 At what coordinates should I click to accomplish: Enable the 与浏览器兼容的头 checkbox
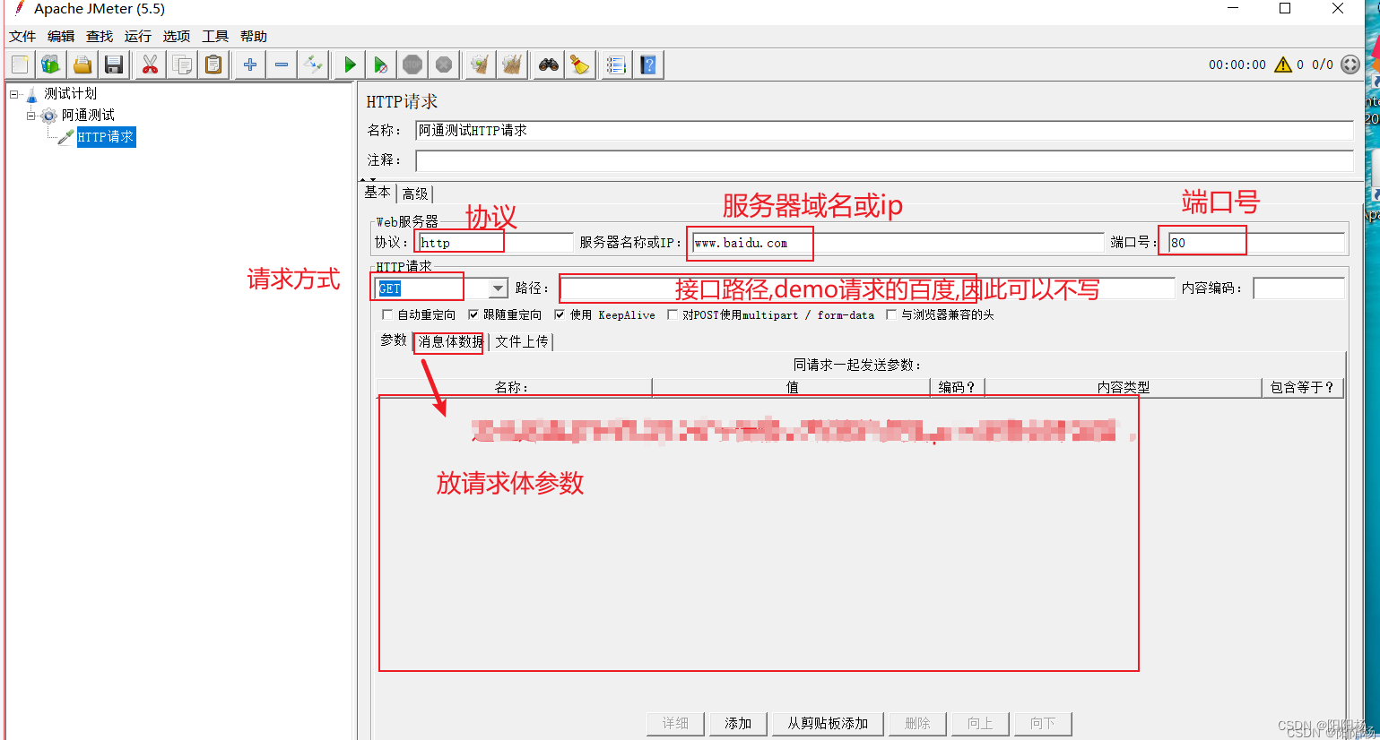point(891,314)
